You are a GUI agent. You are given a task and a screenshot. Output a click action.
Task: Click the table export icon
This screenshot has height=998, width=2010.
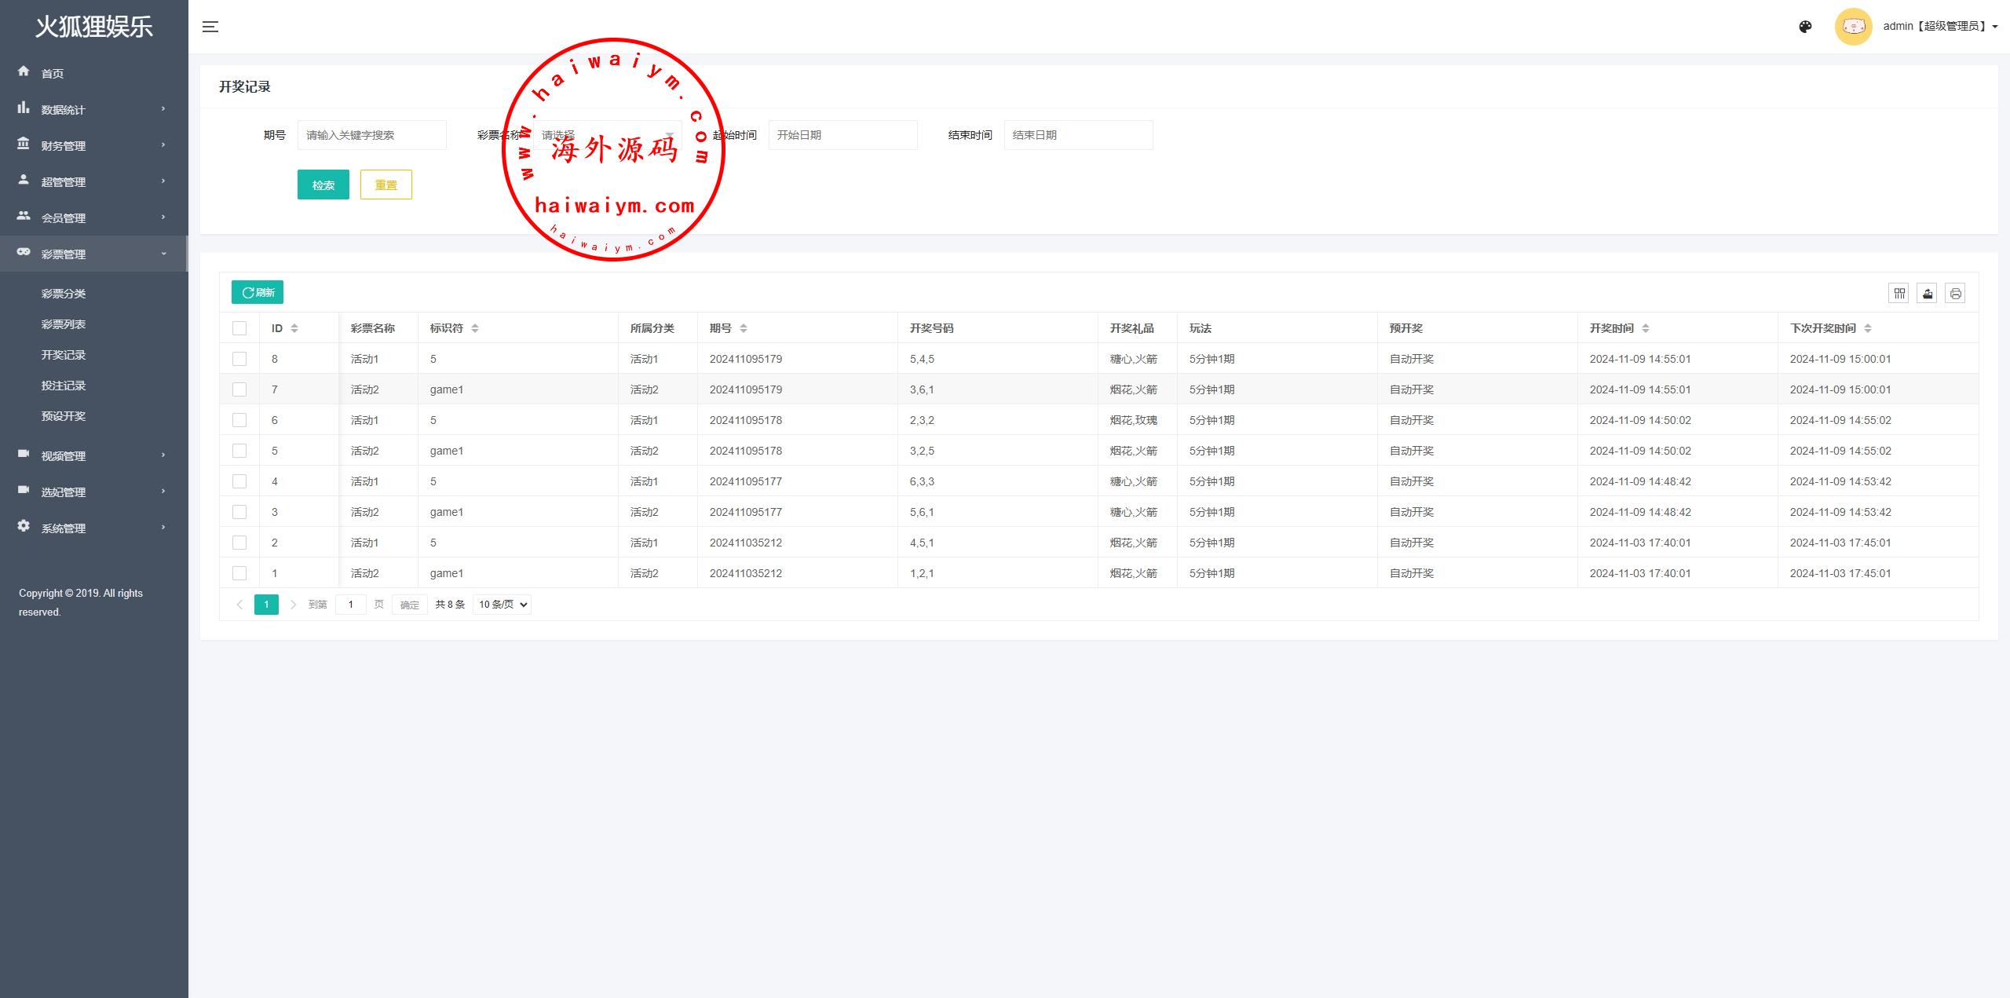pyautogui.click(x=1927, y=293)
